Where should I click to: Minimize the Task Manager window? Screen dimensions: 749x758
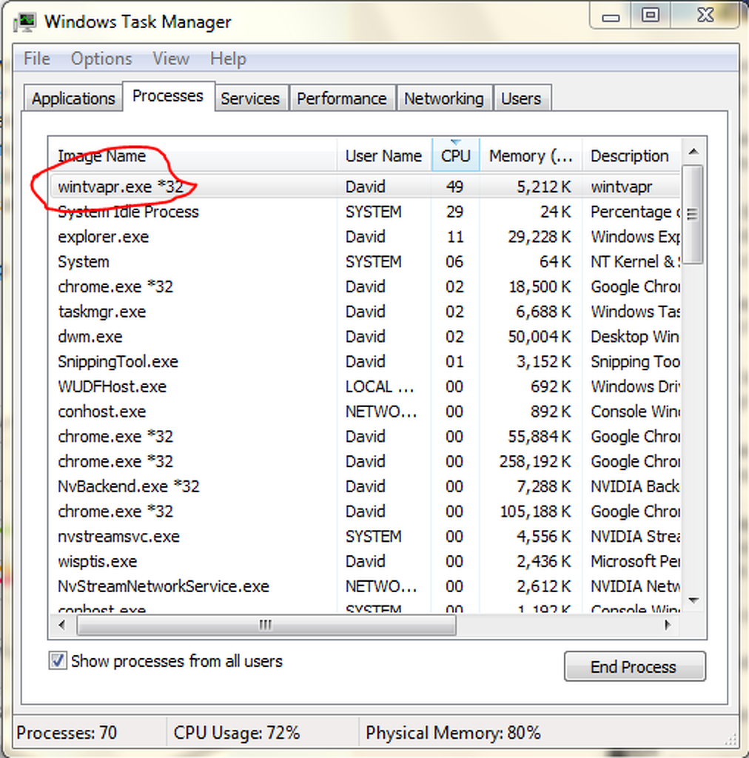click(x=611, y=17)
